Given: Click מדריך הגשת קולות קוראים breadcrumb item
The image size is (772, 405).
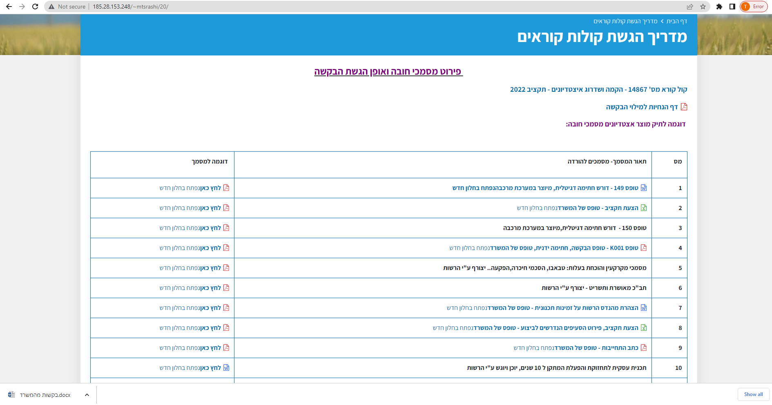Looking at the screenshot, I should tap(625, 21).
